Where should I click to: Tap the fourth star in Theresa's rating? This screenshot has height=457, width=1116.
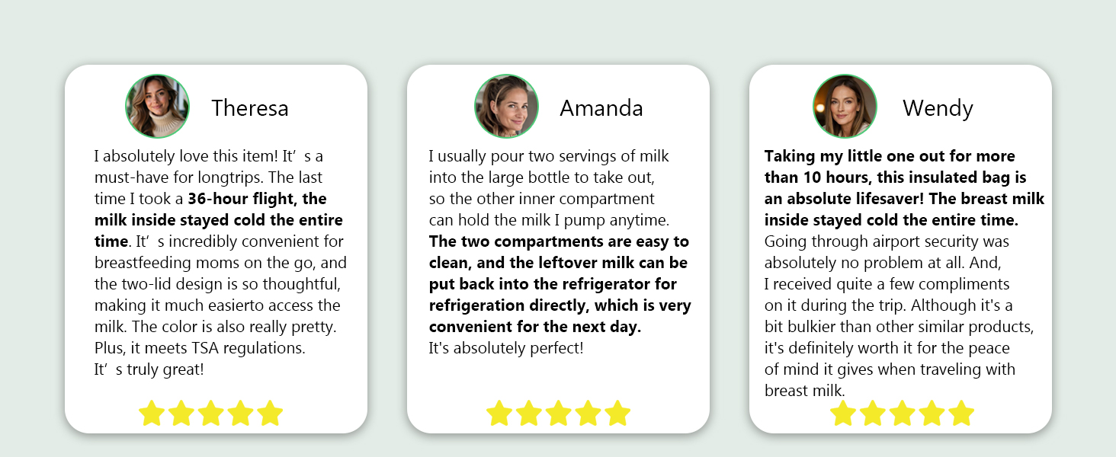[240, 413]
